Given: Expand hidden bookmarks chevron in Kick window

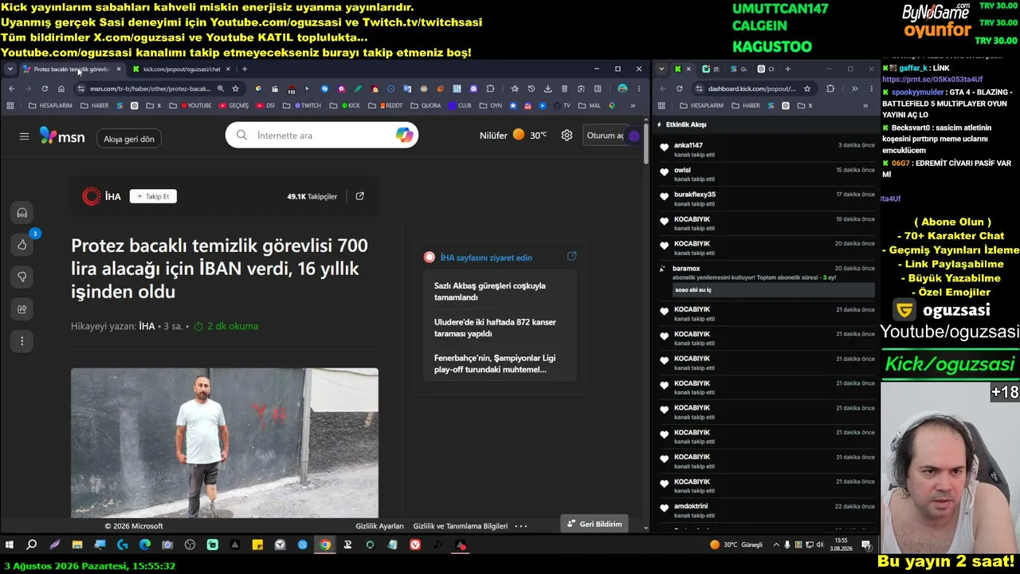Looking at the screenshot, I should click(865, 105).
